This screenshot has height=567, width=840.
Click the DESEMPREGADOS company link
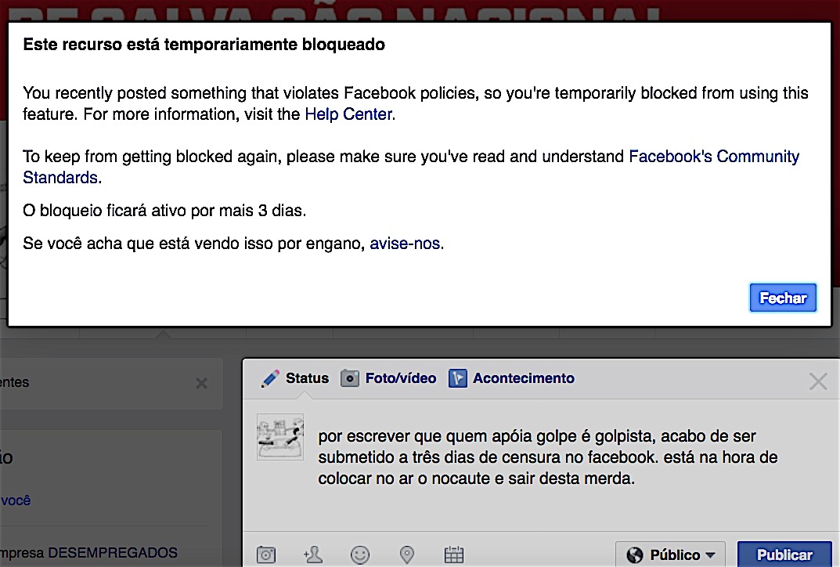113,553
